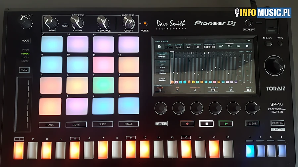The width and height of the screenshot is (298, 167).
Task: Hit the red record button
Action: 187,124
